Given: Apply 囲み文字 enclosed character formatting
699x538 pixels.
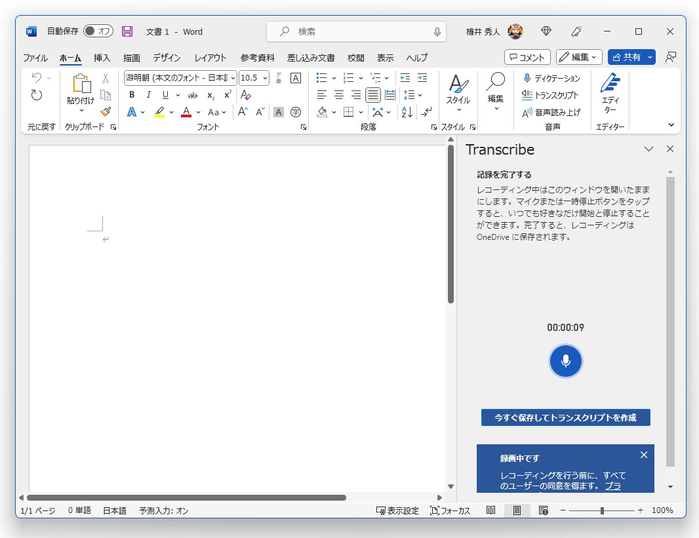Looking at the screenshot, I should 296,112.
